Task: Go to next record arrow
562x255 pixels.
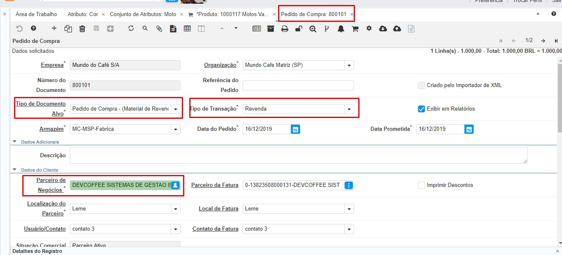Action: coord(543,40)
